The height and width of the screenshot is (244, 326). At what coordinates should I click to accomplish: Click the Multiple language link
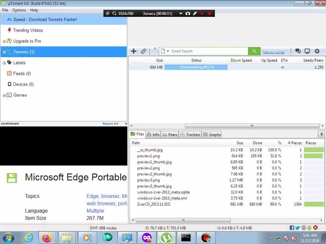(95, 211)
